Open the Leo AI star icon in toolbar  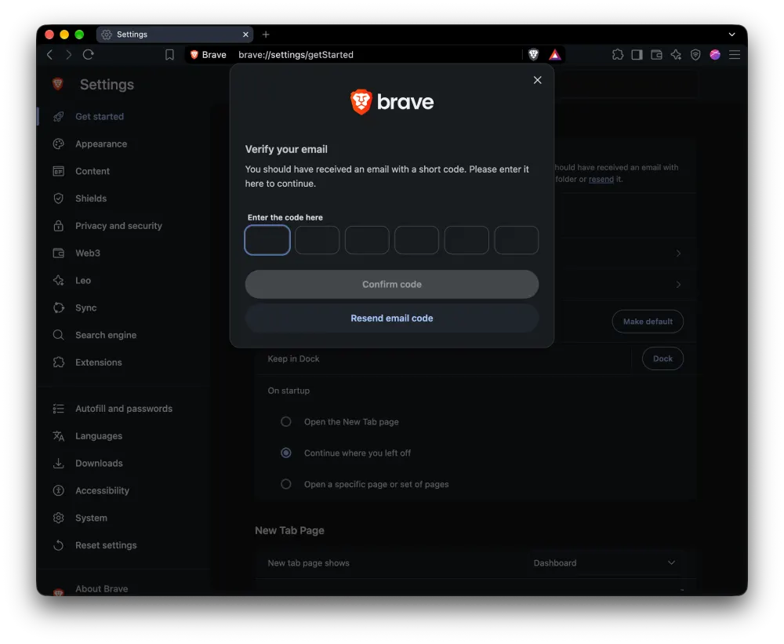point(676,55)
